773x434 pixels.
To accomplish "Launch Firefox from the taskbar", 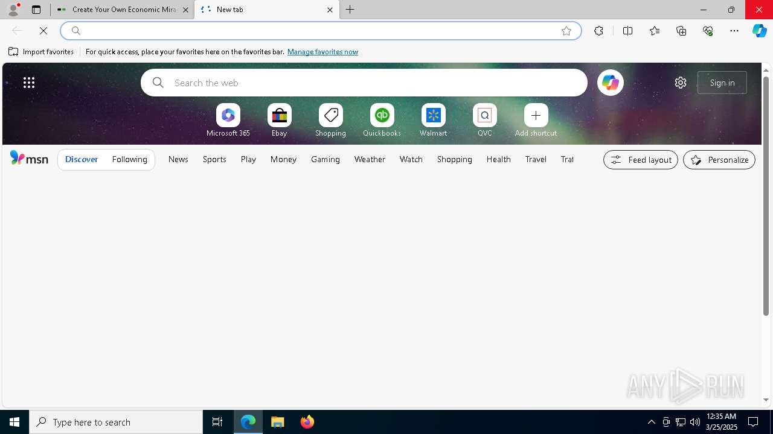I will coord(307,422).
